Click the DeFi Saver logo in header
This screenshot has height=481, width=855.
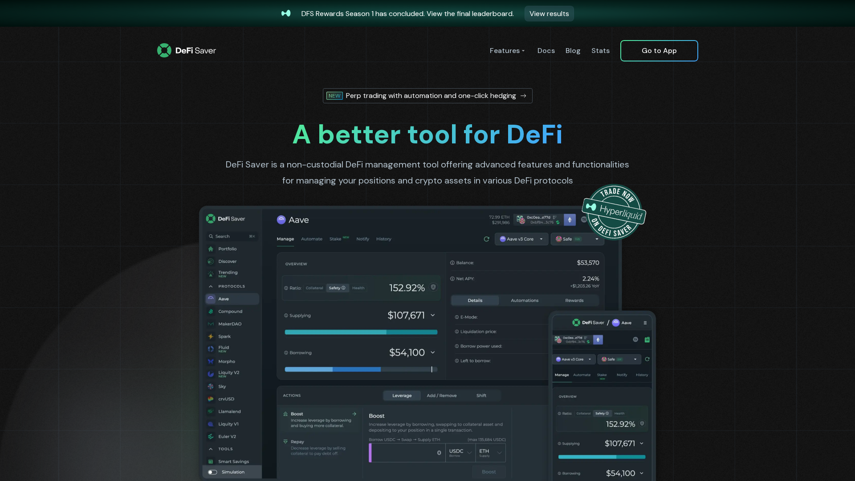click(x=187, y=50)
